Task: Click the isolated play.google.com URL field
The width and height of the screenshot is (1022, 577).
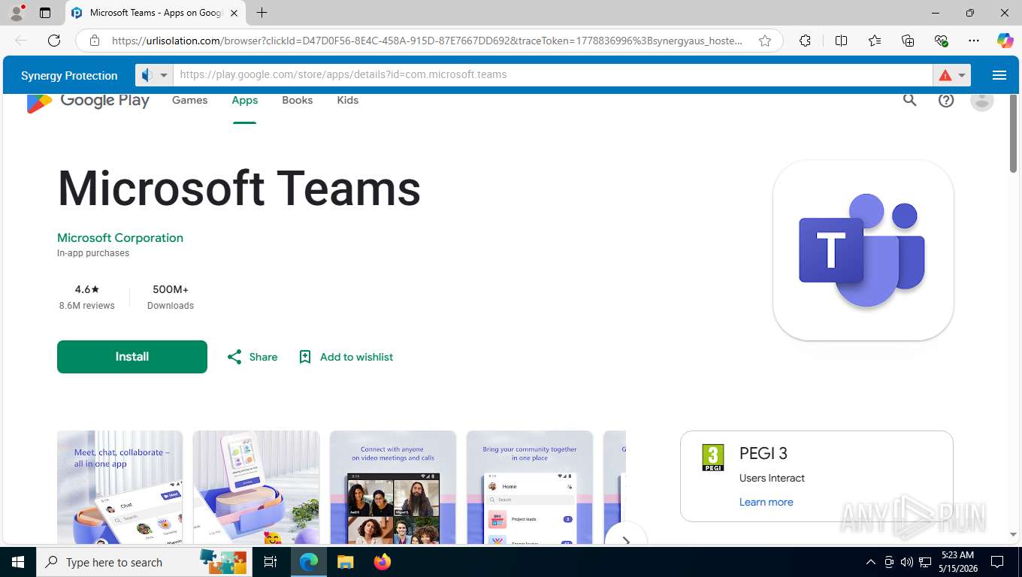Action: tap(552, 75)
